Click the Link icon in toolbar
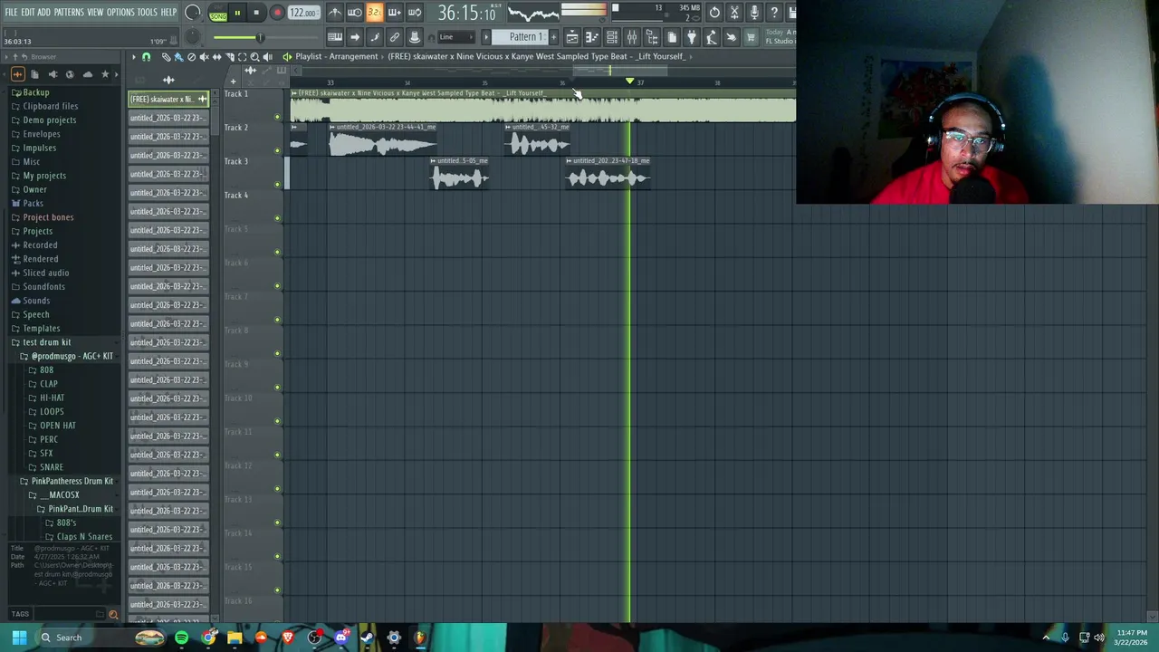 (395, 37)
